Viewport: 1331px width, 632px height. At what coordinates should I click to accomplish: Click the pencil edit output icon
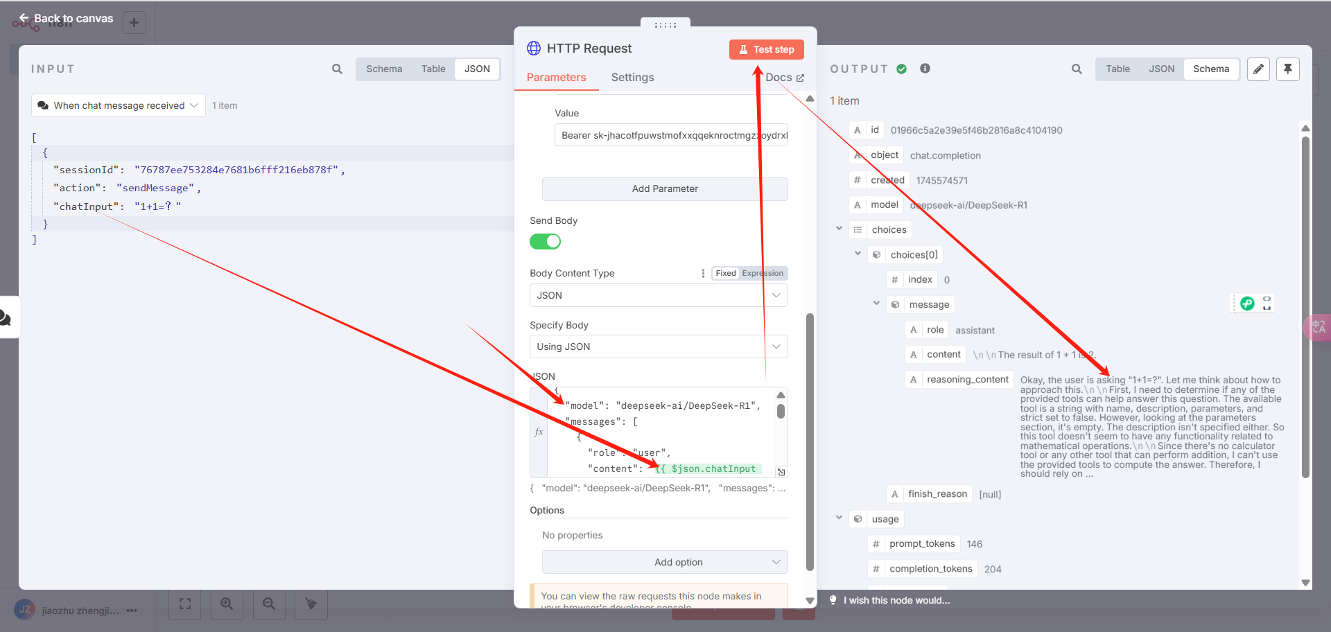point(1258,69)
